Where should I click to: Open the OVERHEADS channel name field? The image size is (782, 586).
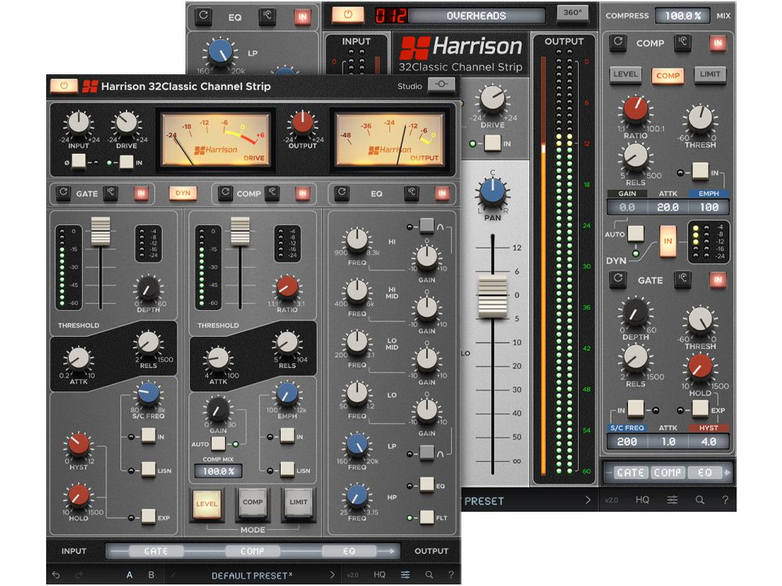point(476,16)
